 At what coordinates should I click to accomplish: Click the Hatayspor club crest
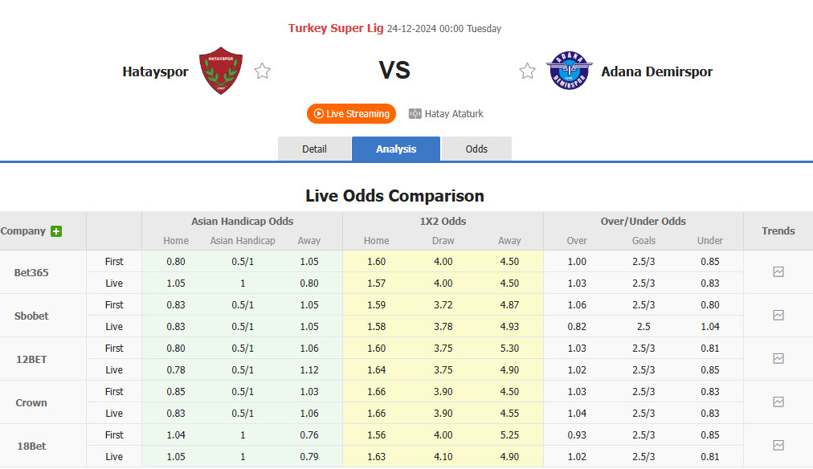(221, 71)
